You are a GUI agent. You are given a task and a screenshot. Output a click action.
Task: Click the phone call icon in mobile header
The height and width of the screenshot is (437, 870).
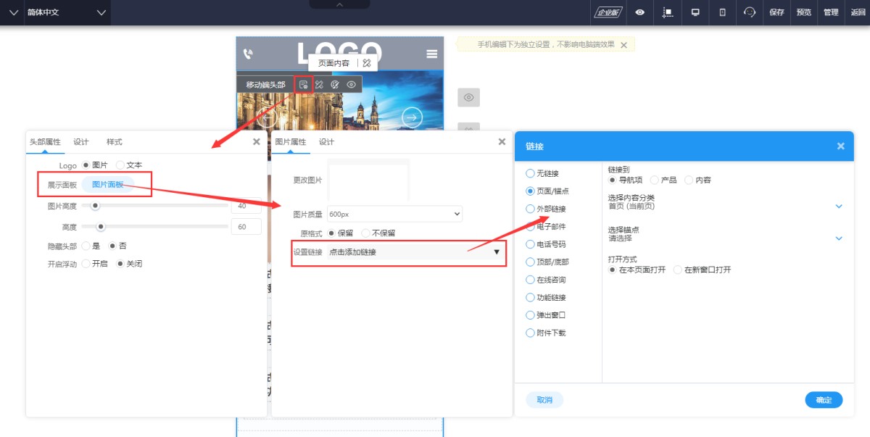pos(248,54)
